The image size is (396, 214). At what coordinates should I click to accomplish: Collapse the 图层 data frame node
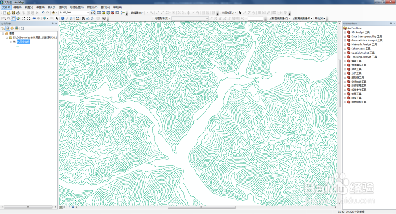(3, 34)
